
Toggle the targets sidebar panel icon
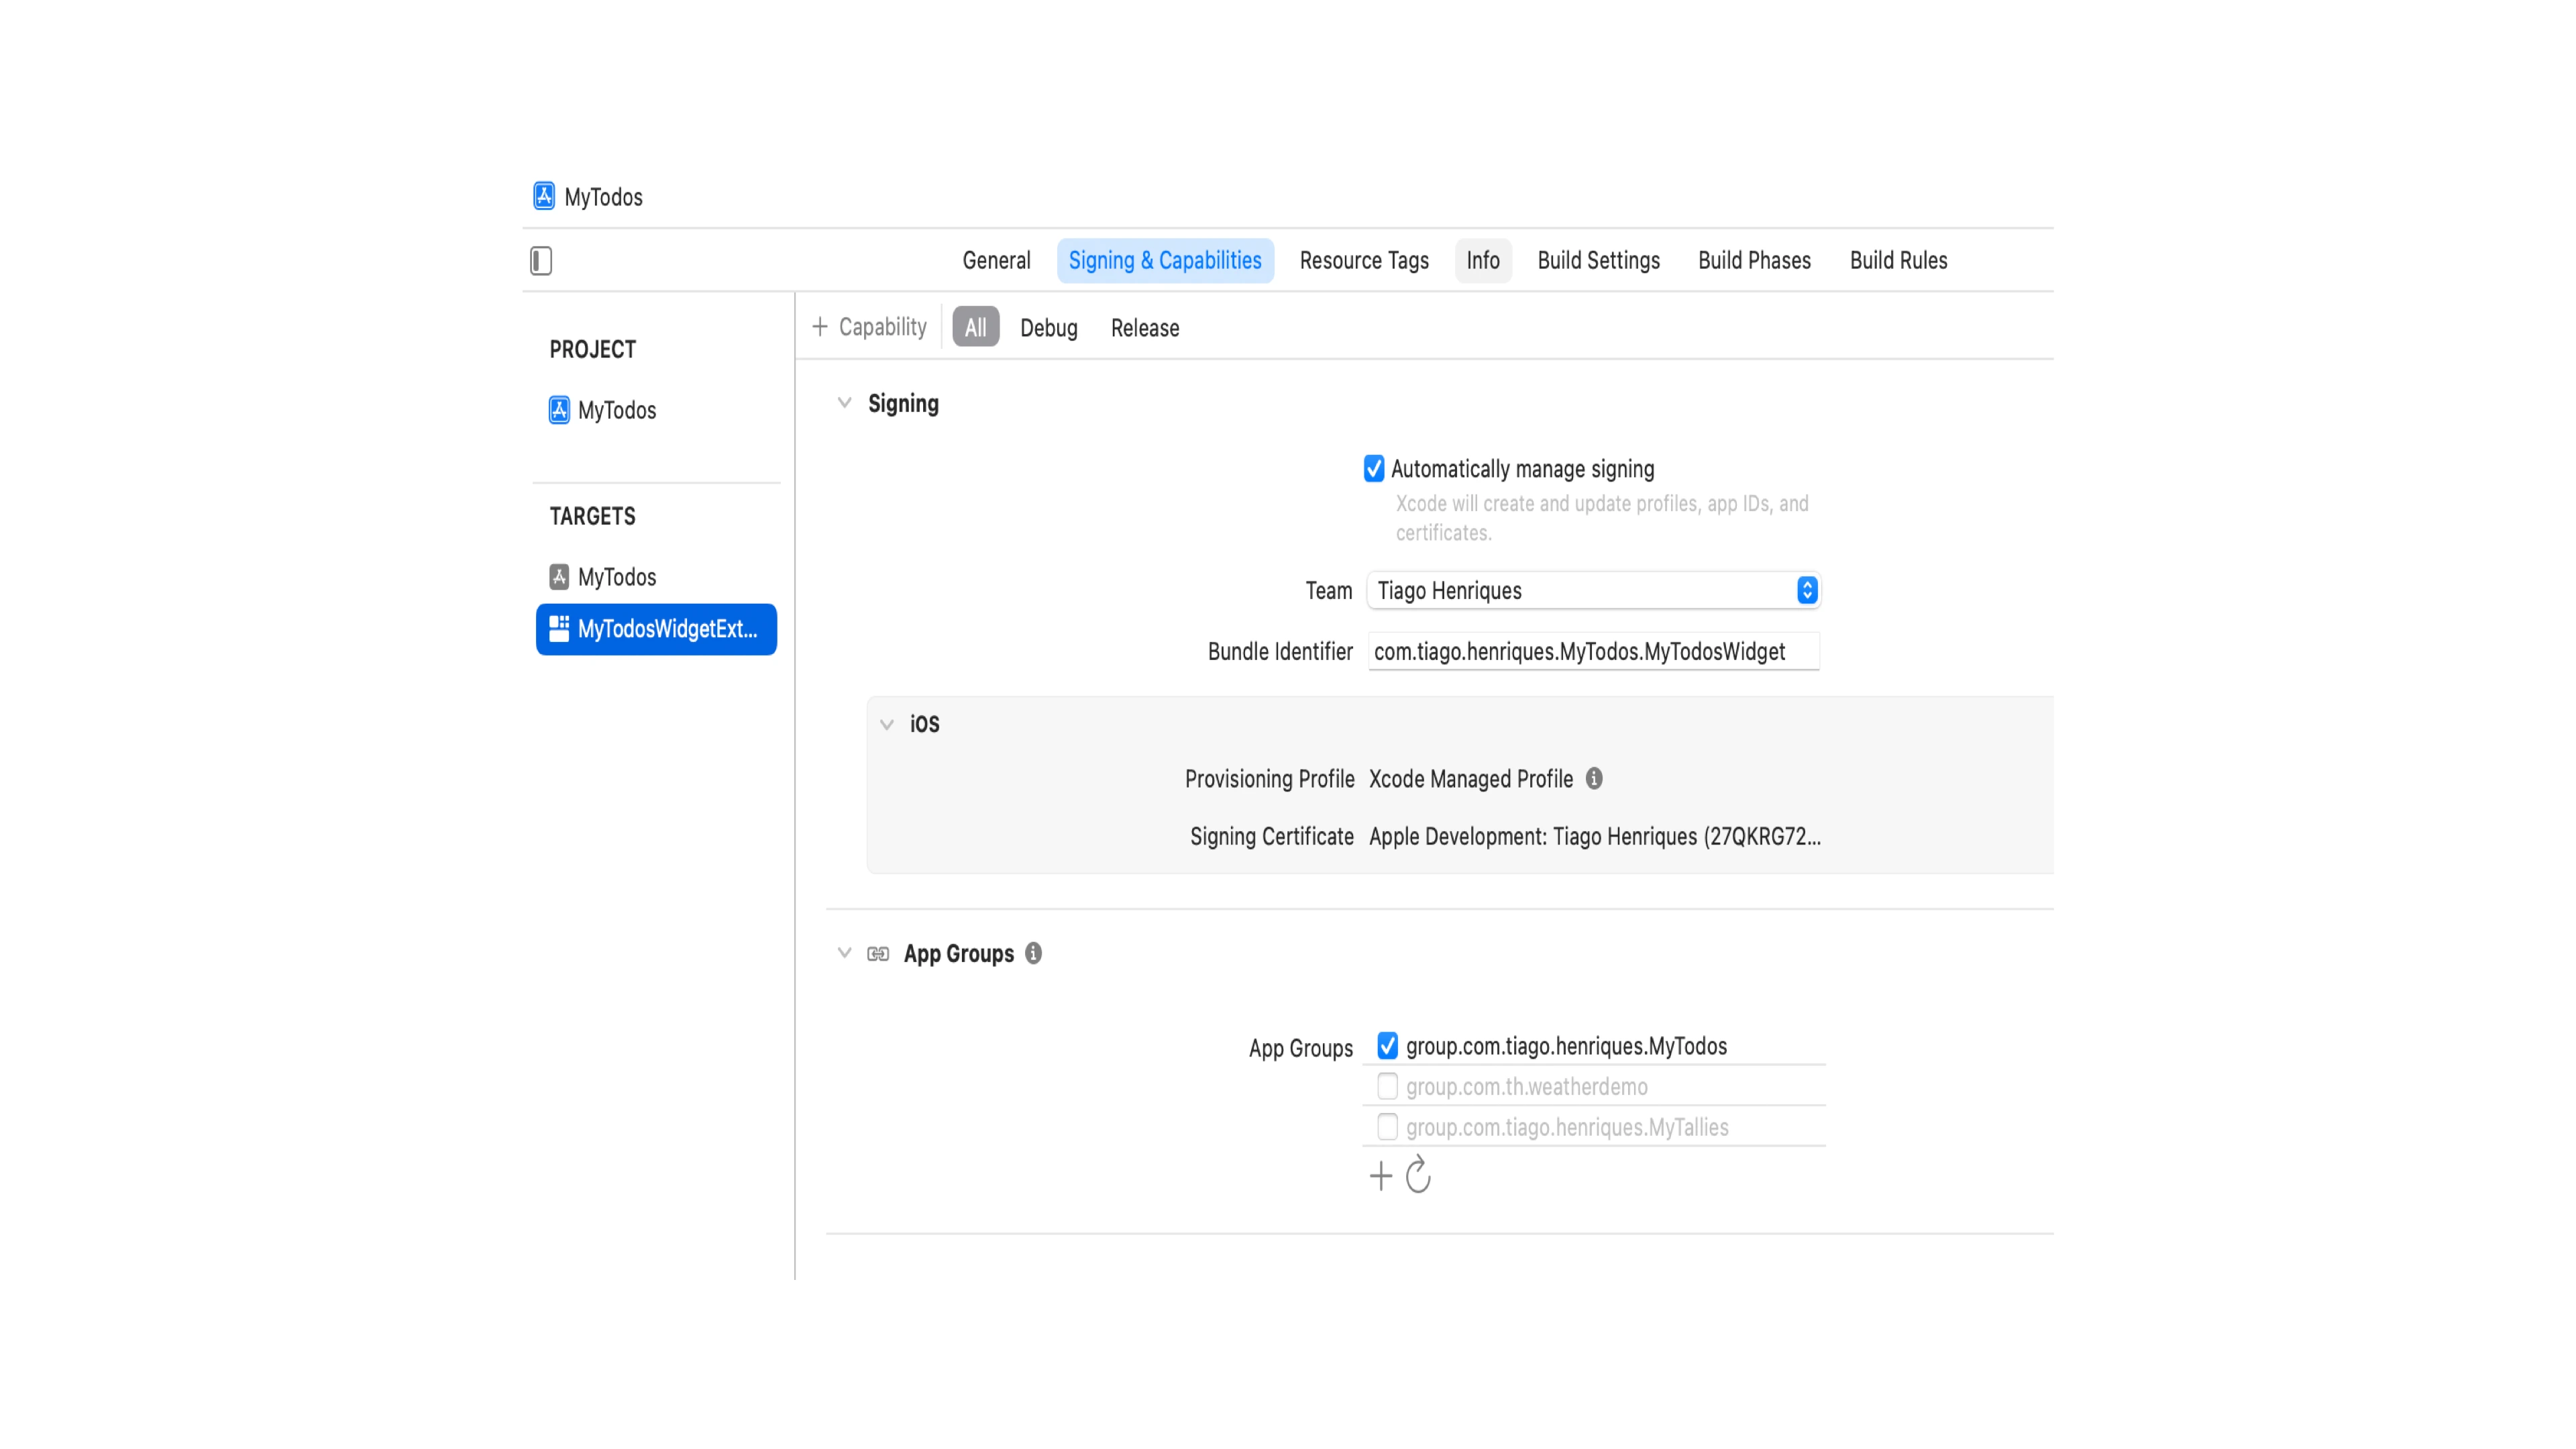tap(541, 261)
